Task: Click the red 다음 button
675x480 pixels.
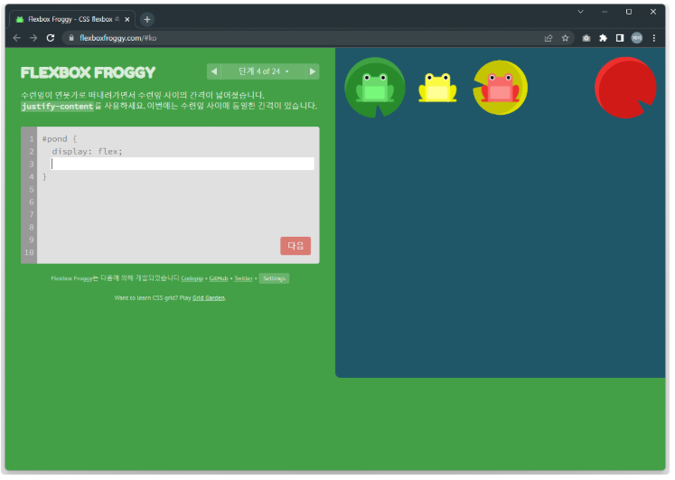Action: [295, 246]
